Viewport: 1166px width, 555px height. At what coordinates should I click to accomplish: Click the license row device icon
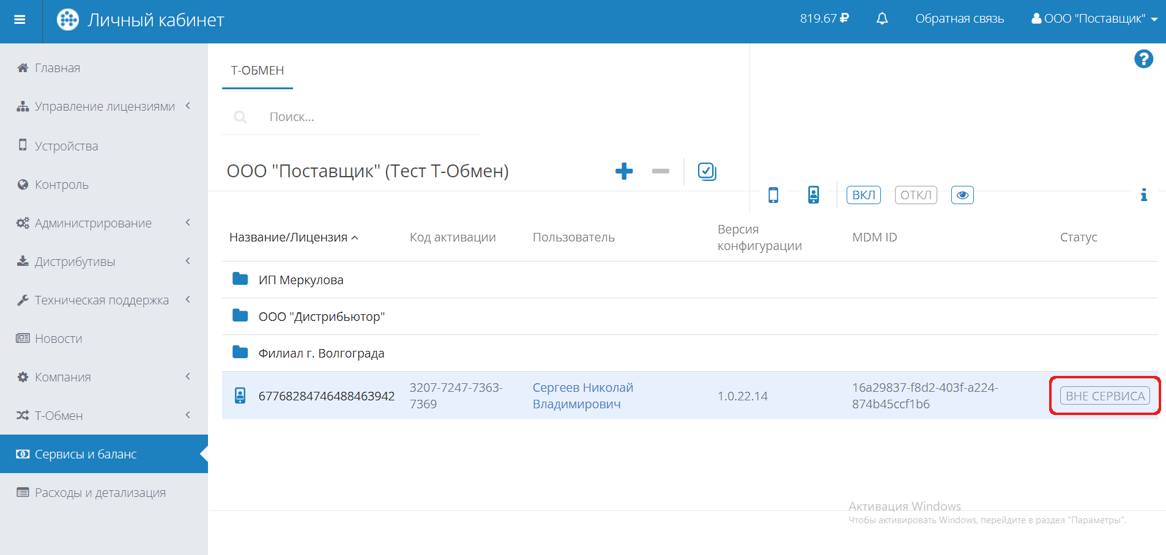pos(240,395)
